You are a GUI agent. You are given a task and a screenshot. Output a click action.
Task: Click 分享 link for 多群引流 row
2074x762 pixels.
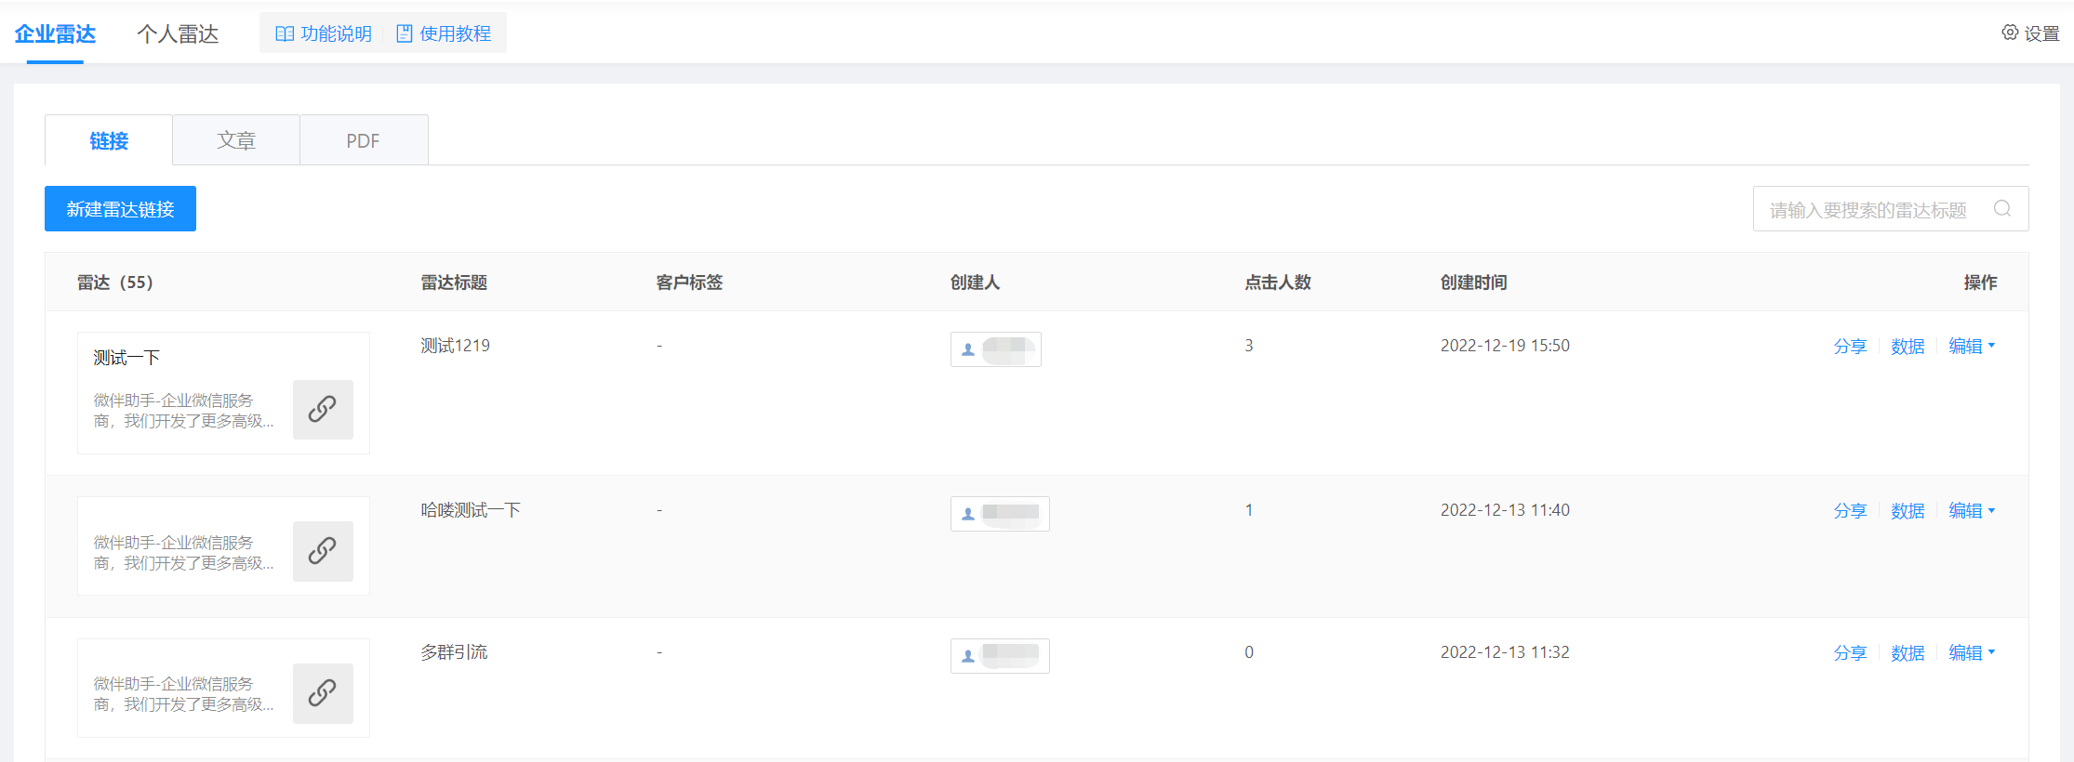[1850, 652]
